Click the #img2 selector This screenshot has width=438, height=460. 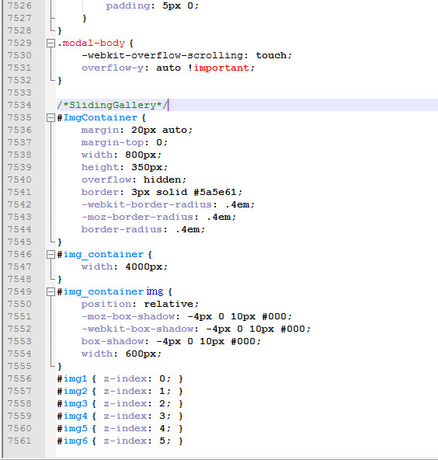(72, 391)
